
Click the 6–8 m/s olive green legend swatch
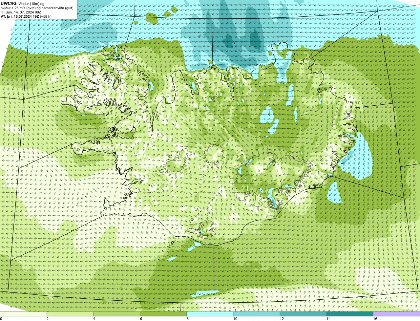[163, 314]
